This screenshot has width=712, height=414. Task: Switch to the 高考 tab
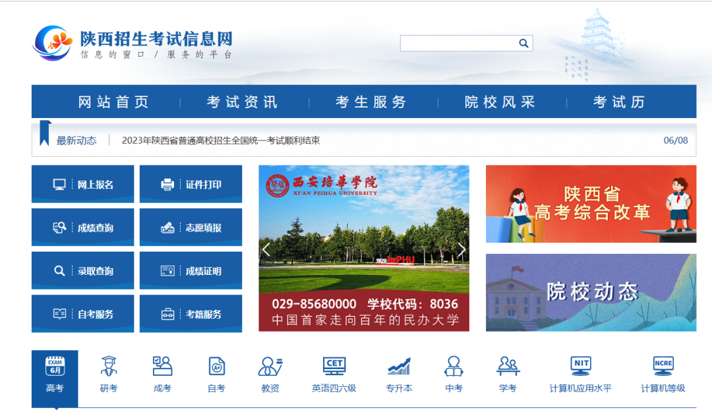pos(55,372)
